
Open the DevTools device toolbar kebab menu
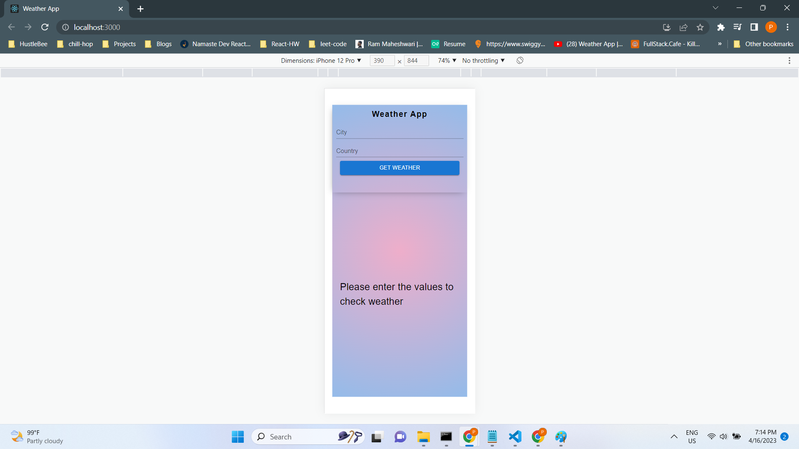coord(789,60)
